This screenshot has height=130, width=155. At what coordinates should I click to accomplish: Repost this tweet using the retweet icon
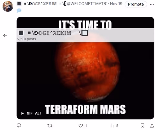coord(50,126)
